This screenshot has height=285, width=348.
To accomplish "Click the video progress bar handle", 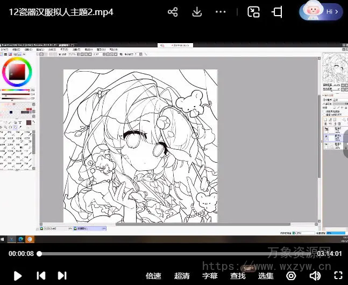I will tap(39, 254).
